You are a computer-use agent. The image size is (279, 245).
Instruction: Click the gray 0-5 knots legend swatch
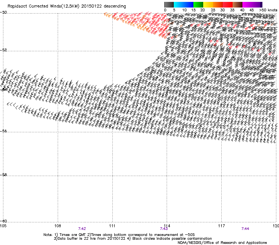tap(169, 5)
